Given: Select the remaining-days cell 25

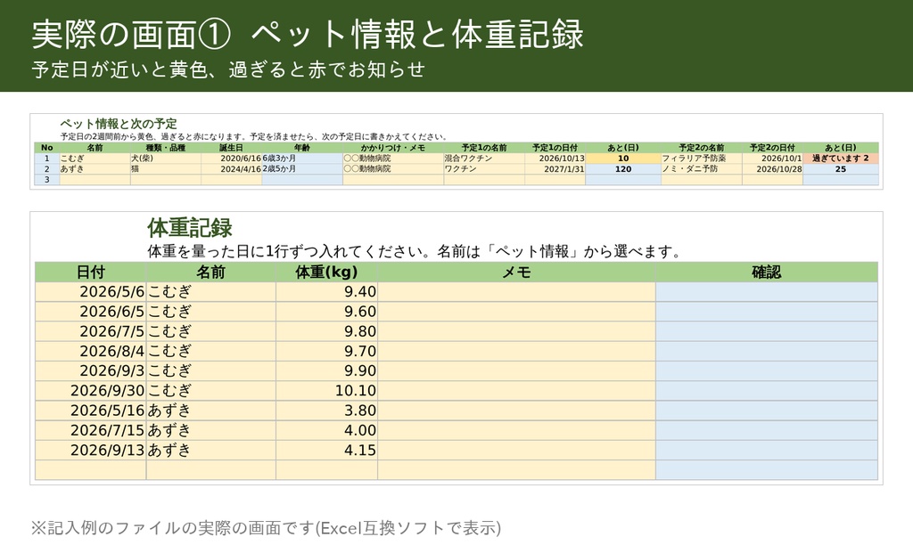Looking at the screenshot, I should tap(840, 169).
